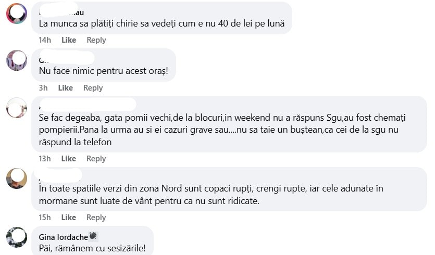Click Gina Iordache's profile picture
Image resolution: width=435 pixels, height=255 pixels.
click(x=16, y=237)
